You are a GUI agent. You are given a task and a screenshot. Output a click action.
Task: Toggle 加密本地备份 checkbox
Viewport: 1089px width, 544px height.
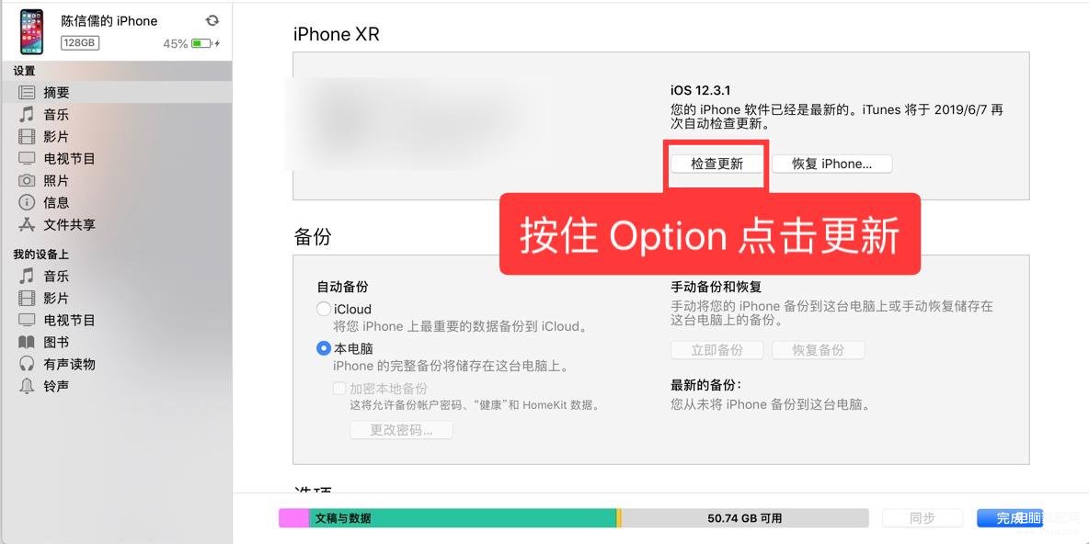pos(339,389)
